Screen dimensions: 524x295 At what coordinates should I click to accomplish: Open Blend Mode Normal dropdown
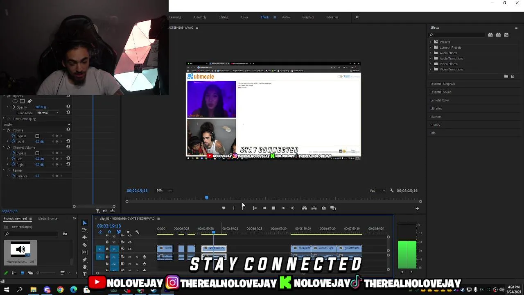47,113
